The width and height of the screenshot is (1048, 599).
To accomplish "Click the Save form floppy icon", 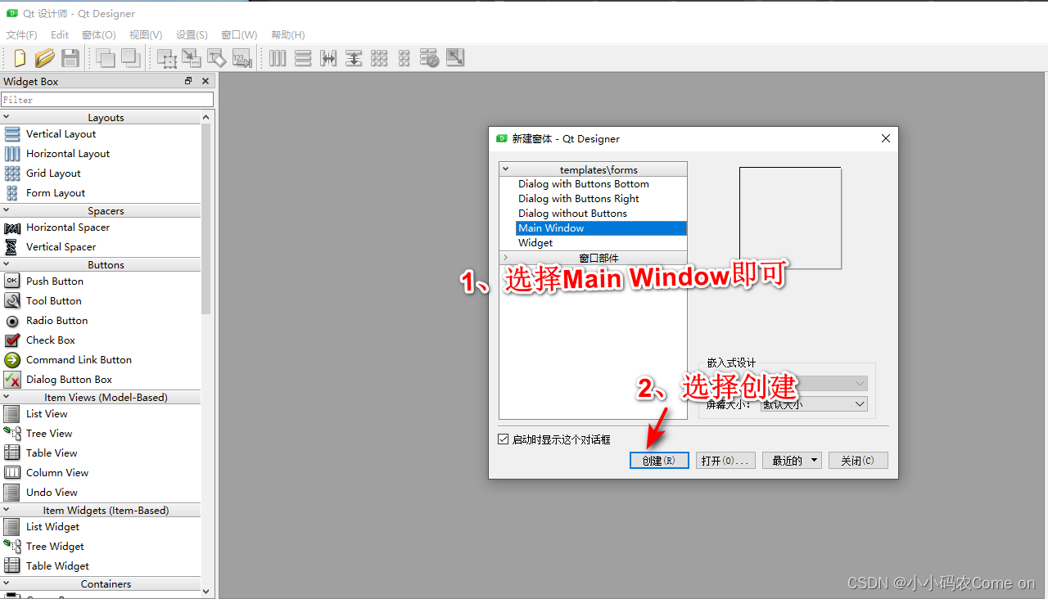I will point(70,58).
